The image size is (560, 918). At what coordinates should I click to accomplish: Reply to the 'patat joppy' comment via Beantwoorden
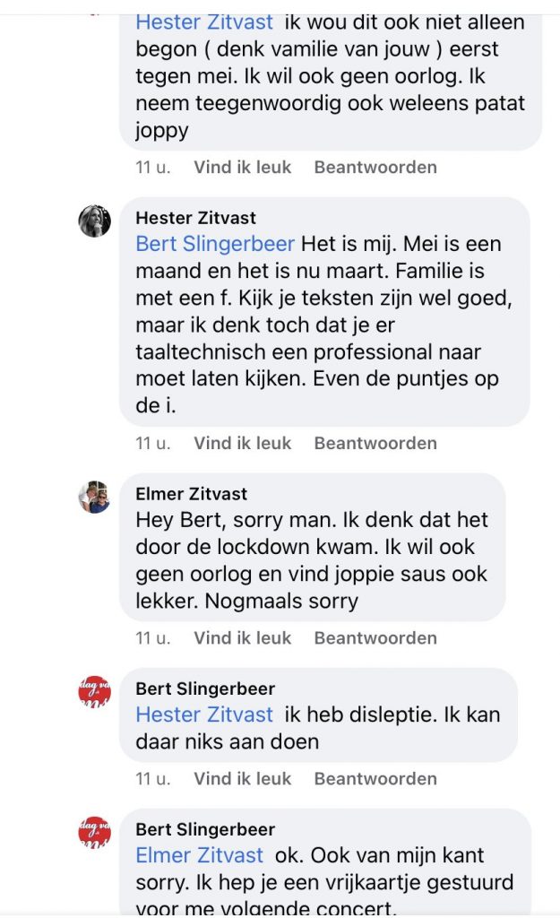(x=375, y=167)
